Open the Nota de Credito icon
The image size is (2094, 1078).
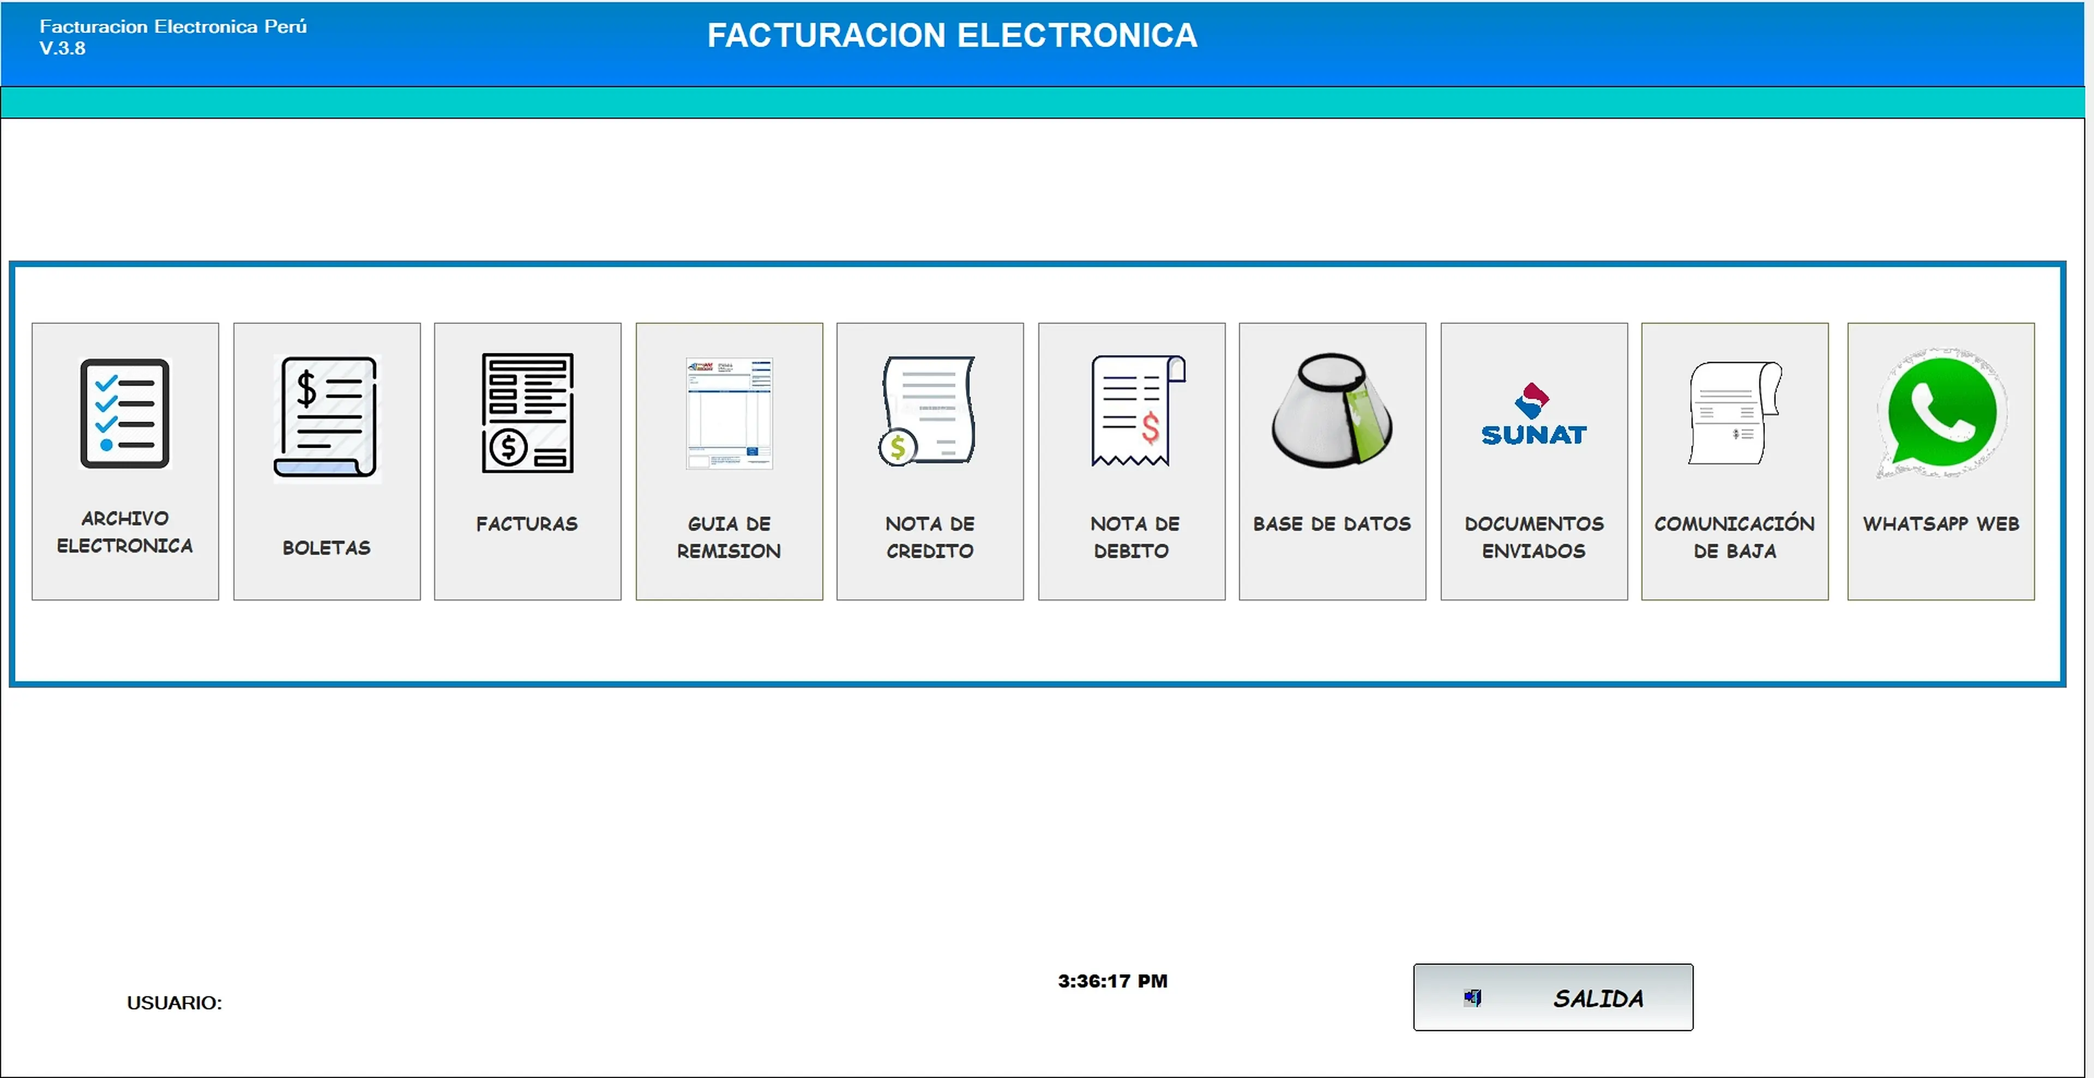click(928, 411)
